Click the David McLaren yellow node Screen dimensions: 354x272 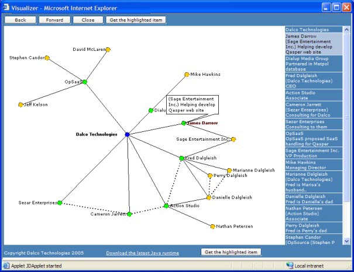click(x=108, y=50)
